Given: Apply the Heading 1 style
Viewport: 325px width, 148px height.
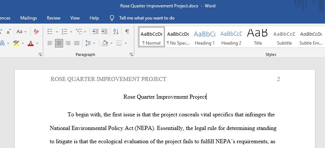Looking at the screenshot, I should coord(205,37).
